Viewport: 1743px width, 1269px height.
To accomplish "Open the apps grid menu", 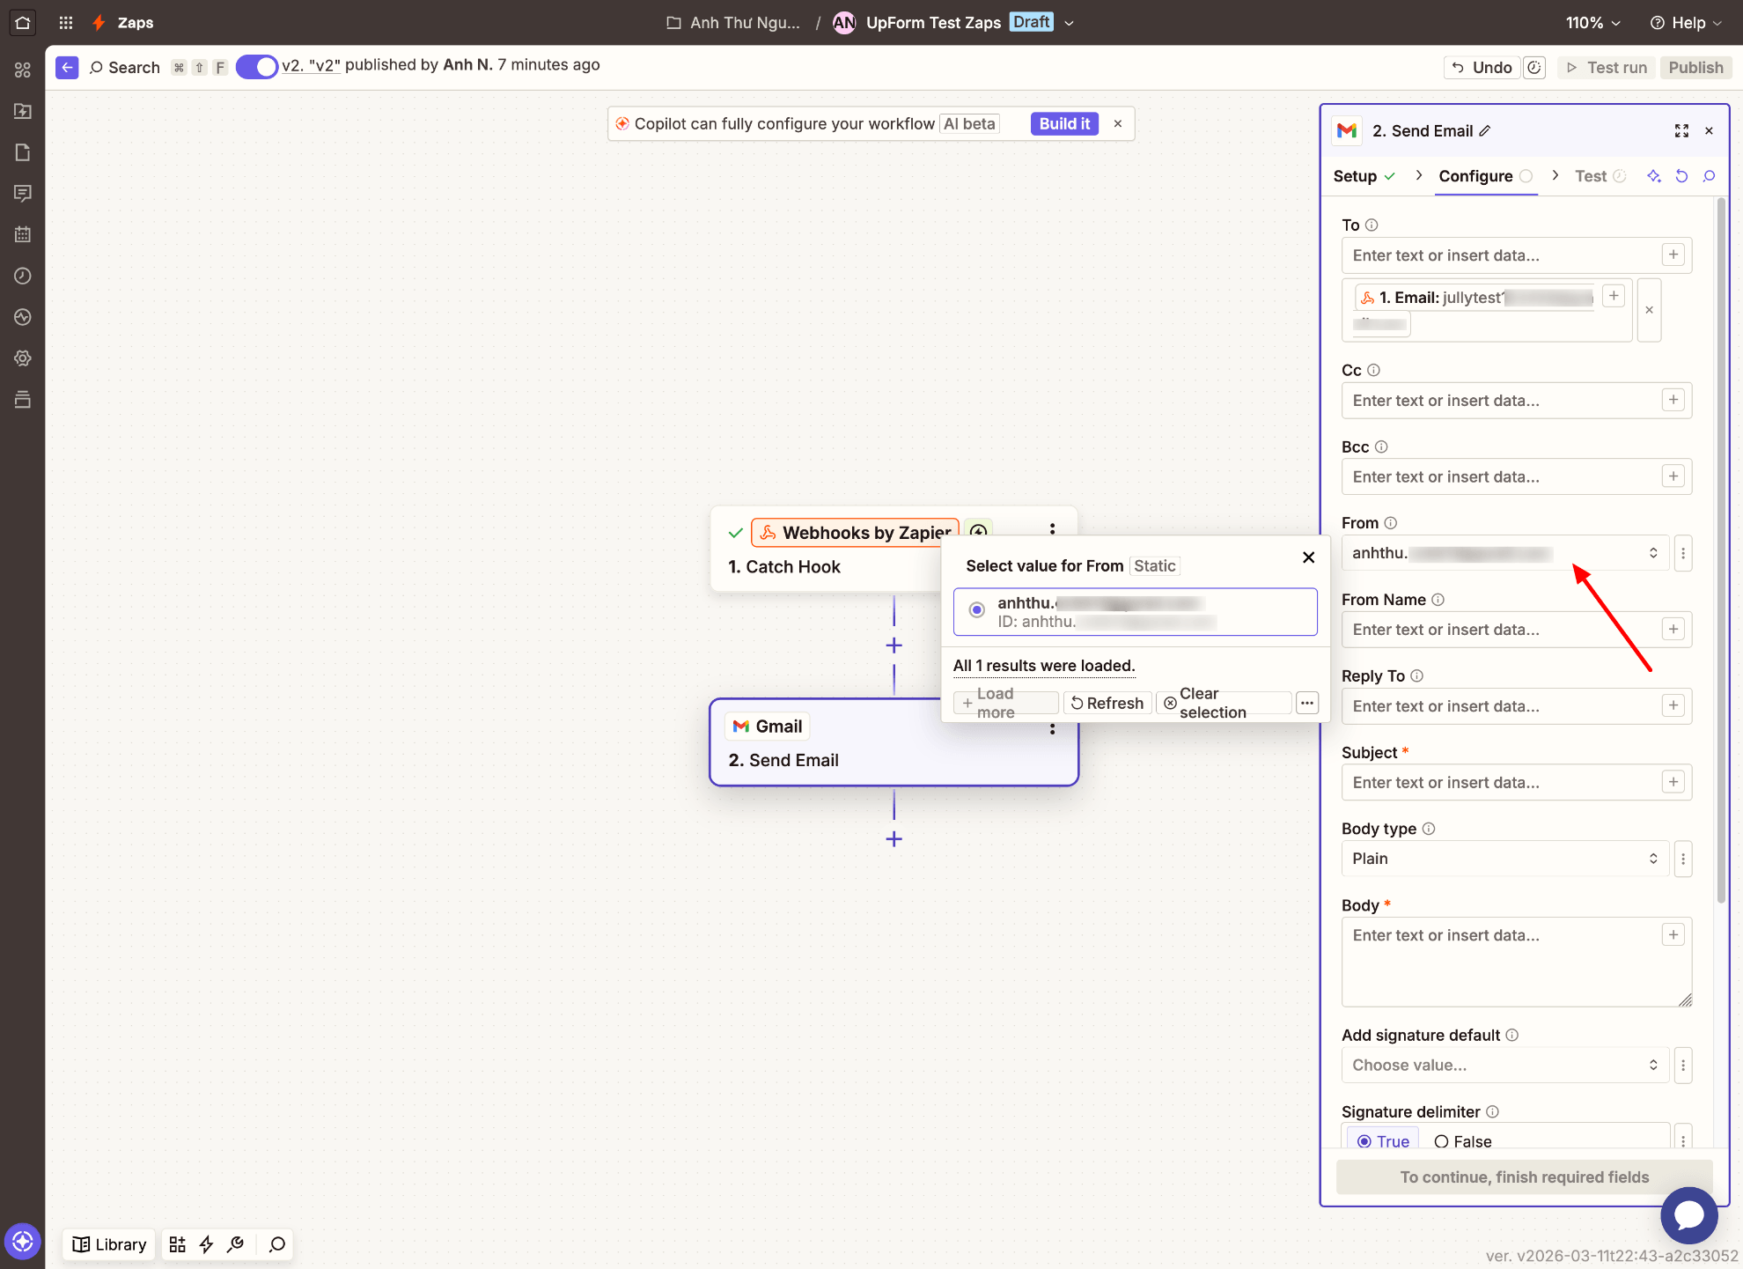I will (66, 23).
